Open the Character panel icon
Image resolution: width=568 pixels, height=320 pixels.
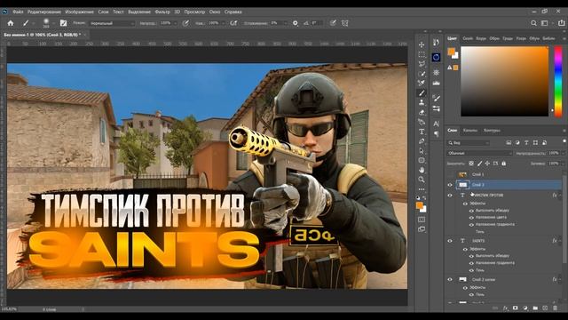click(436, 124)
